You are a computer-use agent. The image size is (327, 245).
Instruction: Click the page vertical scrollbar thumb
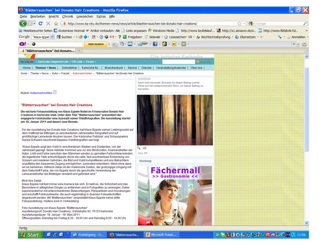[x=307, y=109]
